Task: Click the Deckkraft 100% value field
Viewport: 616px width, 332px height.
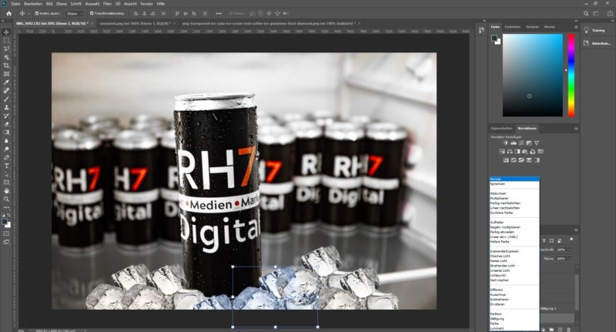Action: [561, 250]
